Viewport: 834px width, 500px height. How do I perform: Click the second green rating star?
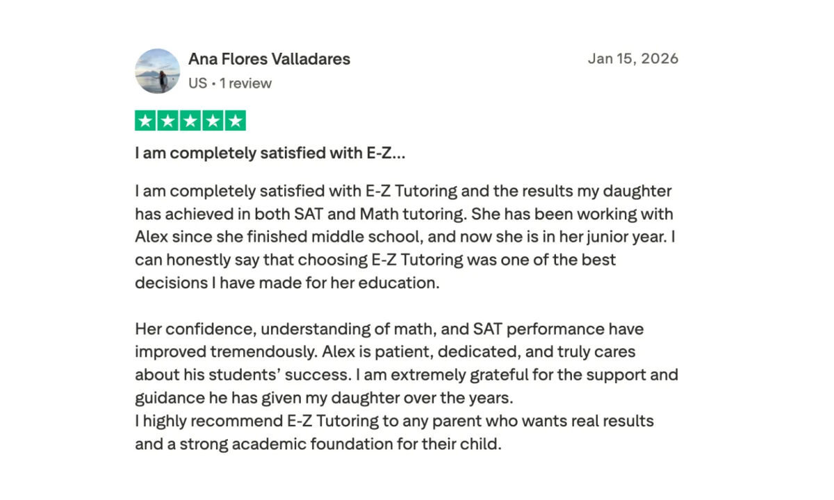click(x=167, y=122)
